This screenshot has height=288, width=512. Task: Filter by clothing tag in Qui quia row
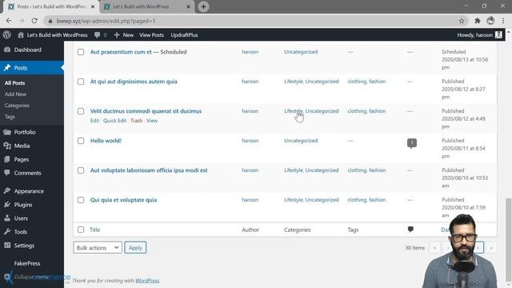357,200
